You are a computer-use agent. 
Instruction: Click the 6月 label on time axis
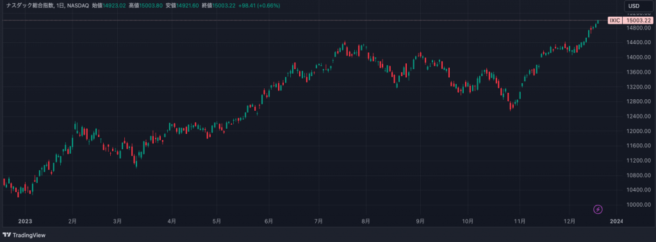point(269,221)
